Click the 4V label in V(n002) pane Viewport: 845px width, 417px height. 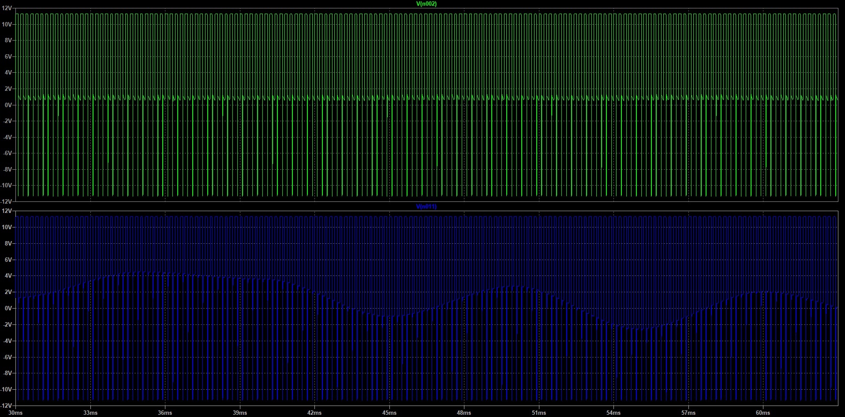click(8, 73)
